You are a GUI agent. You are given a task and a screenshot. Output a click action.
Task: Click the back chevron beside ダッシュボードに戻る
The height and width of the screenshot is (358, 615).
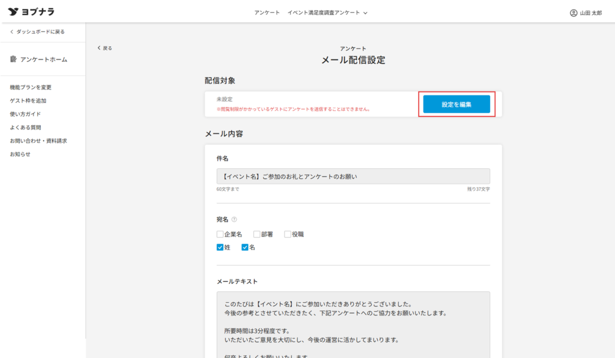pyautogui.click(x=11, y=32)
